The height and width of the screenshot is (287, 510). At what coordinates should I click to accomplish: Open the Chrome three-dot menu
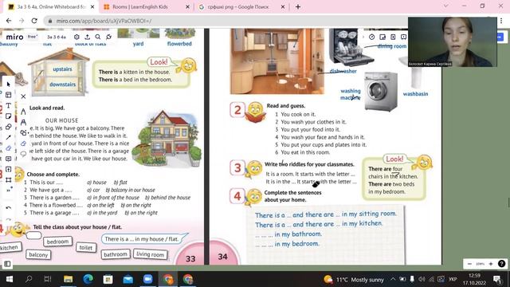(x=501, y=21)
